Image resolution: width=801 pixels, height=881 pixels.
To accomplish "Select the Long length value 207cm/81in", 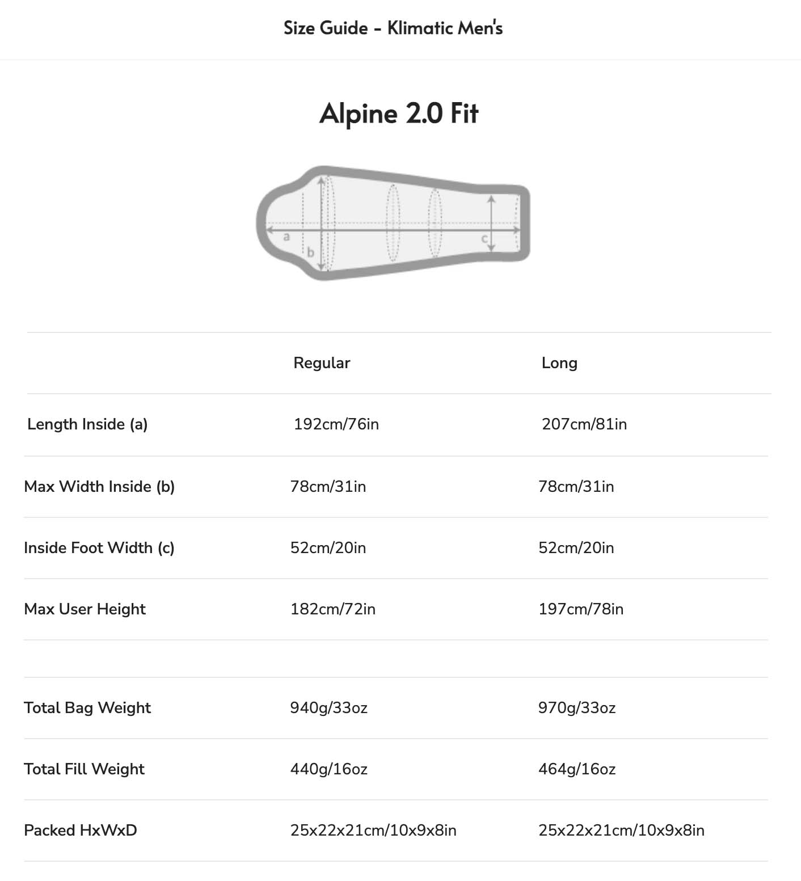I will (x=584, y=424).
